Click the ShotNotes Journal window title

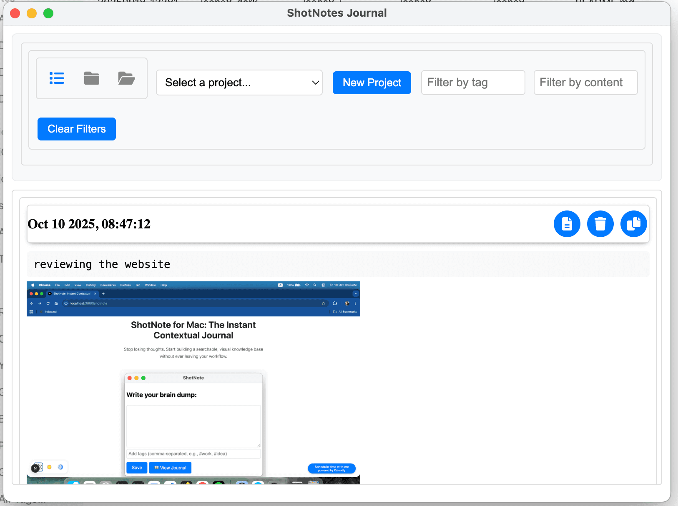click(336, 13)
